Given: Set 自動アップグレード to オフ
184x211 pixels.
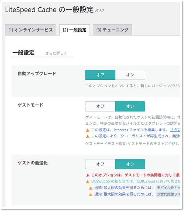Looking at the screenshot, I should click(100, 75).
